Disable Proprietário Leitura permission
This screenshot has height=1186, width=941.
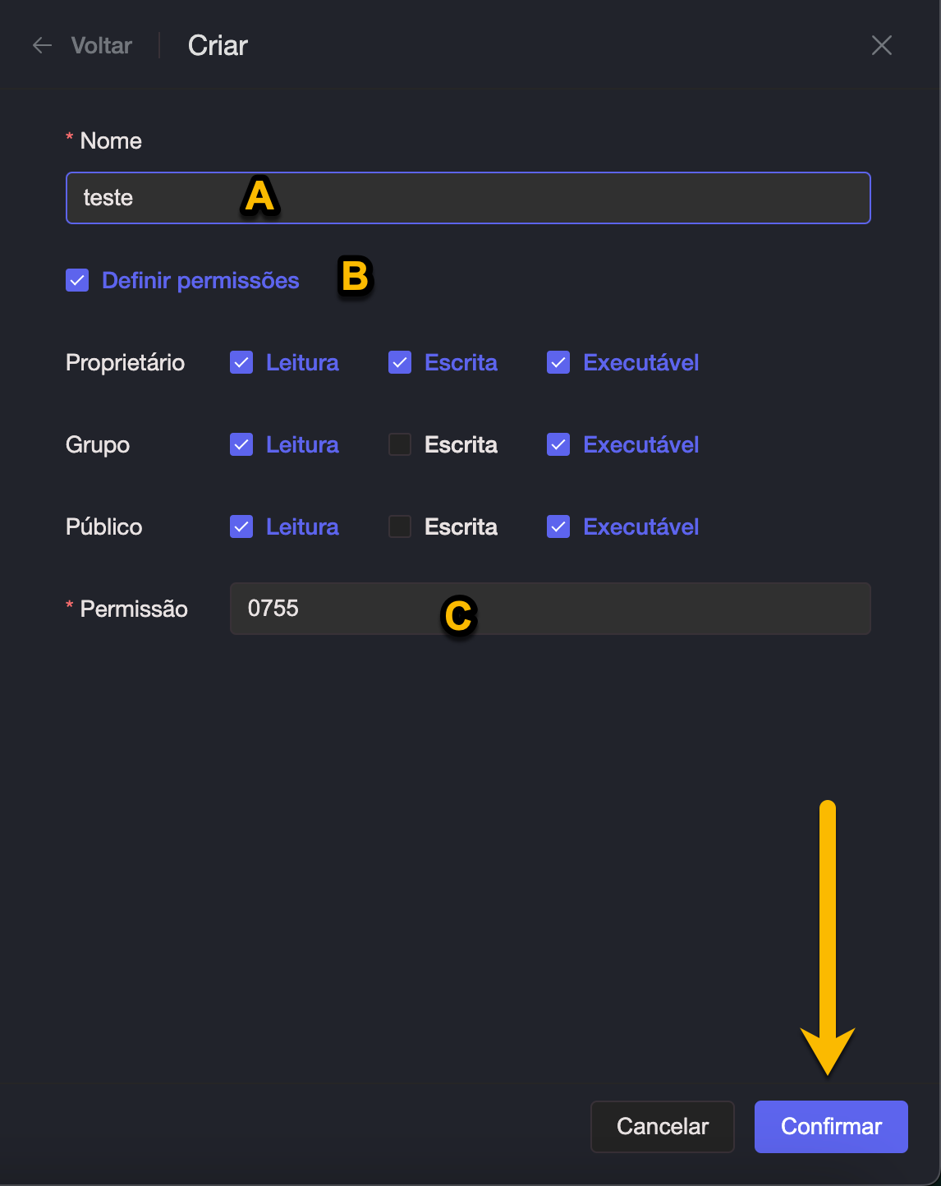(241, 362)
